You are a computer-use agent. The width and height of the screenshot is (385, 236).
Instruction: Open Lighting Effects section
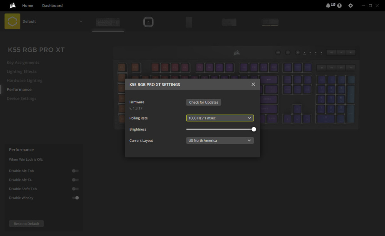(22, 71)
